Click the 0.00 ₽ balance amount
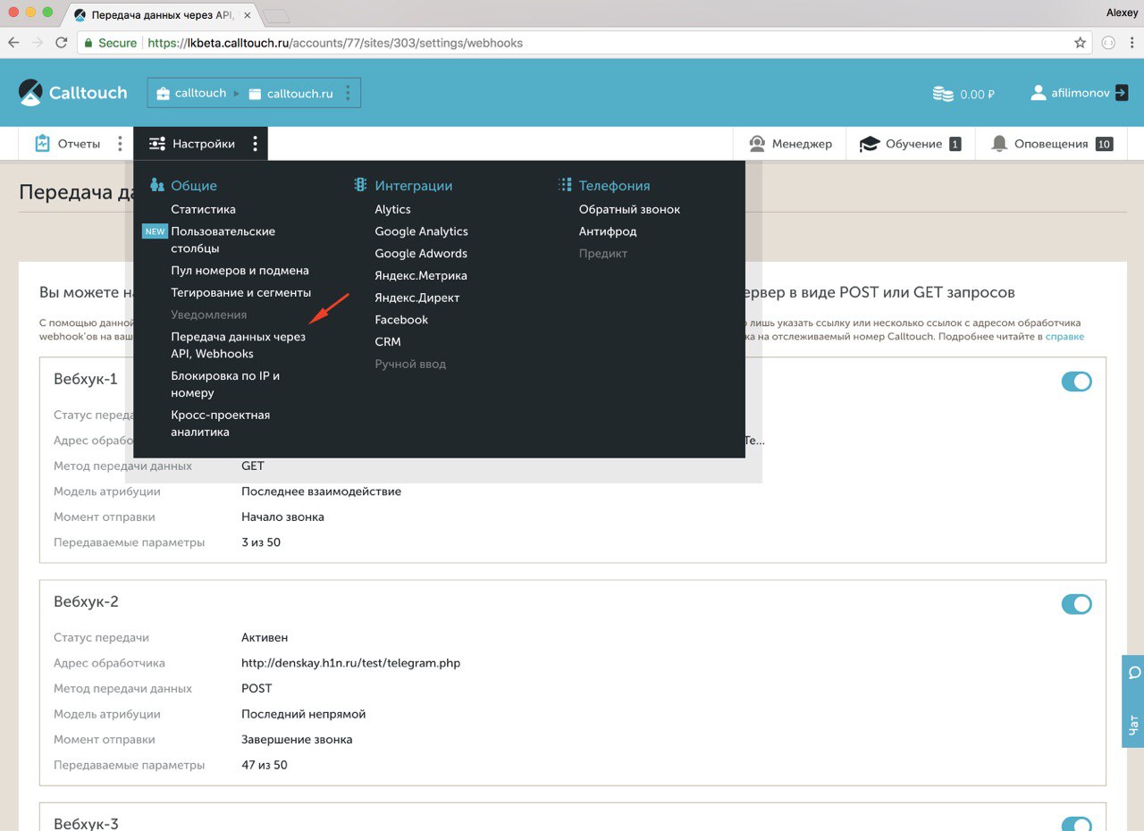 coord(977,94)
